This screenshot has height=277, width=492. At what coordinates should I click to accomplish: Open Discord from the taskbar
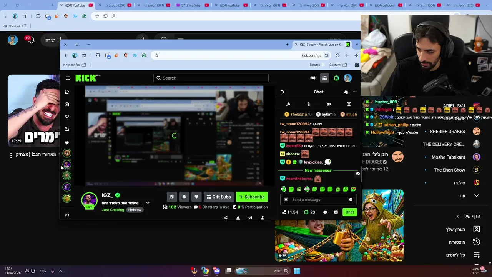pyautogui.click(x=217, y=271)
